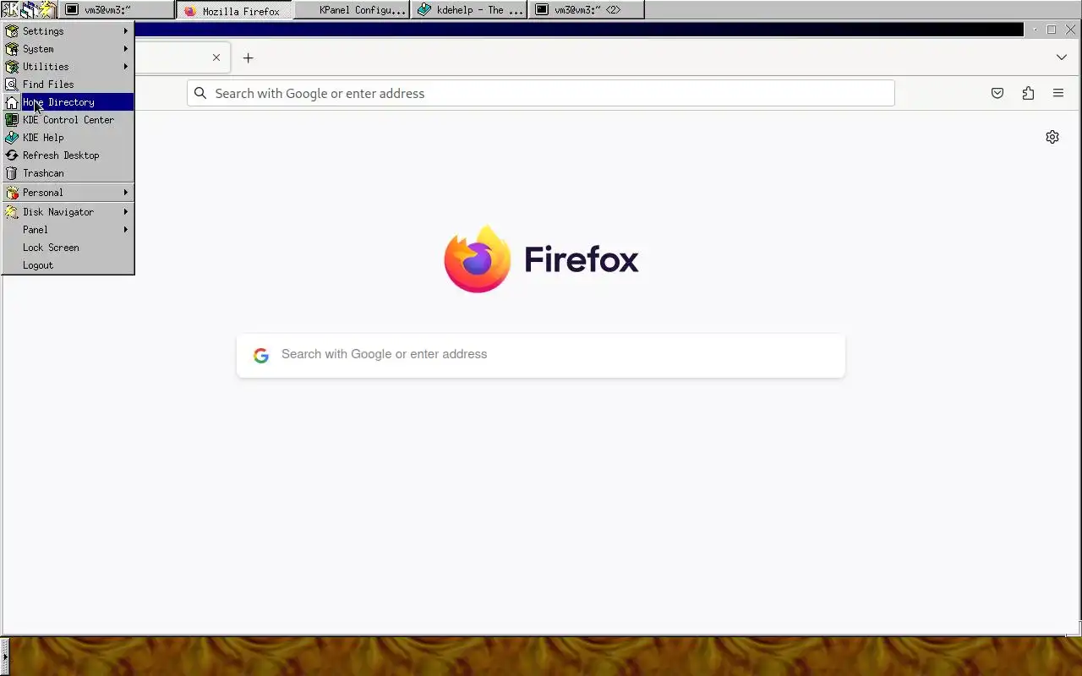Click the Google search box on page
This screenshot has height=676, width=1082.
pyautogui.click(x=541, y=355)
